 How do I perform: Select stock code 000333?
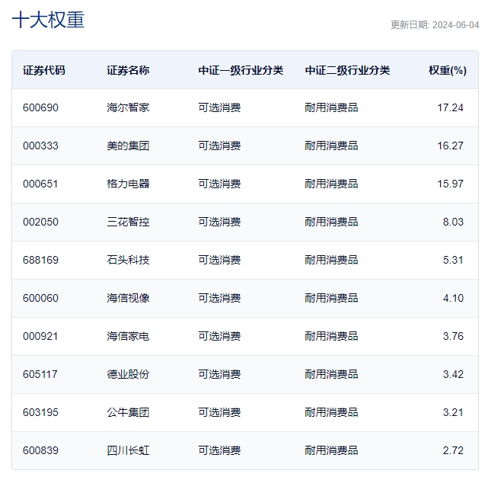pyautogui.click(x=40, y=146)
